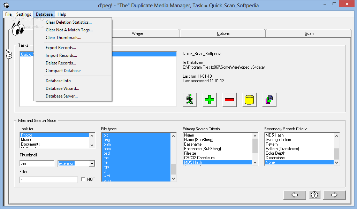The width and height of the screenshot is (357, 209).
Task: Click the Look for list scroll-down arrow
Action: pos(92,145)
